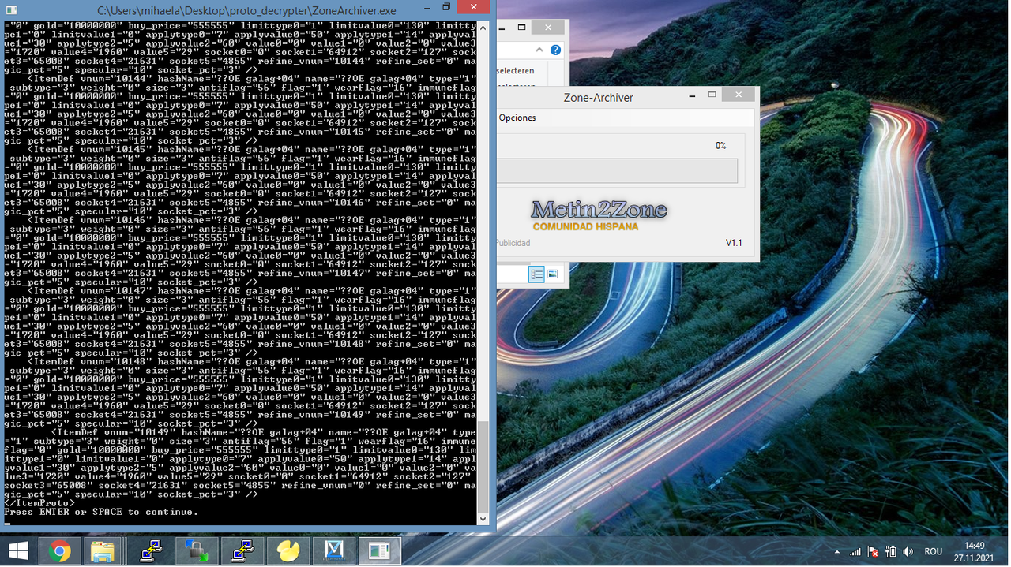Click the "Zone-Archiver" window title
Screen dimensions: 1011x567
pyautogui.click(x=598, y=98)
